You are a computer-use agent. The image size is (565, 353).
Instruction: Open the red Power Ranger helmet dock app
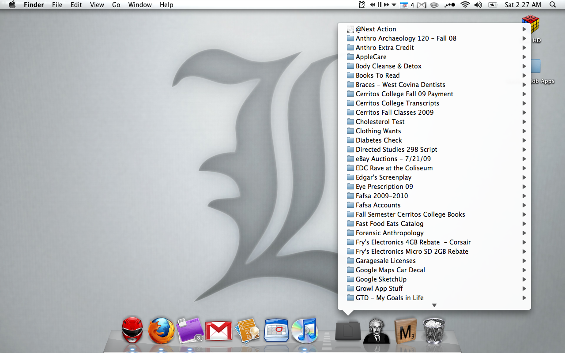coord(132,330)
